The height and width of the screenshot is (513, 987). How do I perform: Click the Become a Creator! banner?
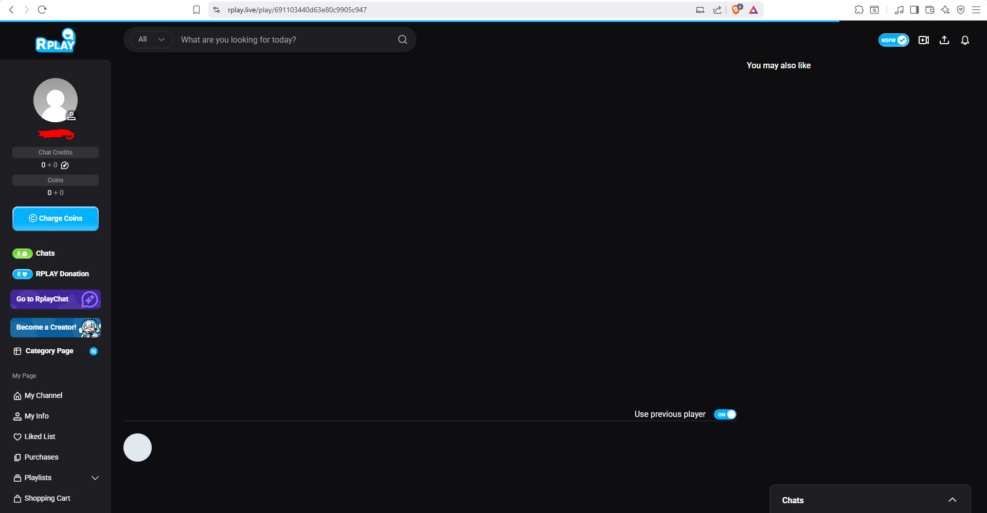pyautogui.click(x=56, y=328)
